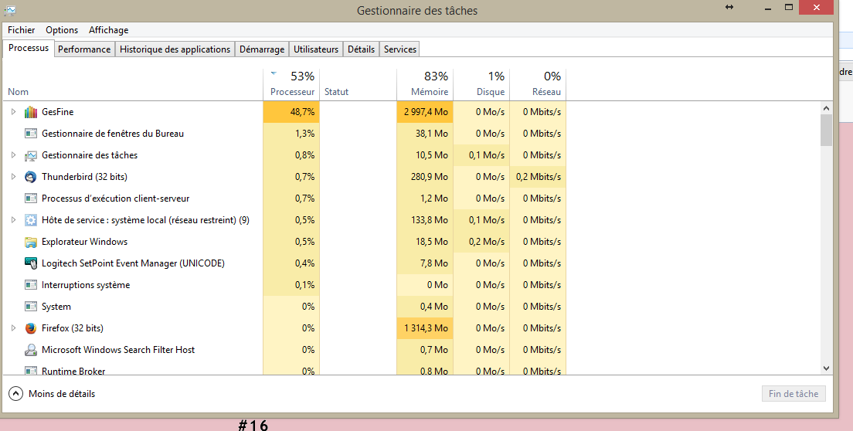Click the Gestionnaire de fenêtres du Bureau icon
Screen dimensions: 853x431
click(31, 134)
